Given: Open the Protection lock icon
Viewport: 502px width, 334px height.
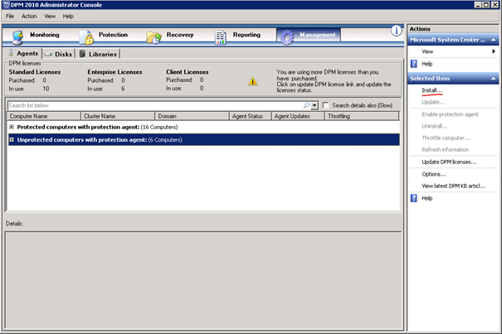Looking at the screenshot, I should point(86,37).
